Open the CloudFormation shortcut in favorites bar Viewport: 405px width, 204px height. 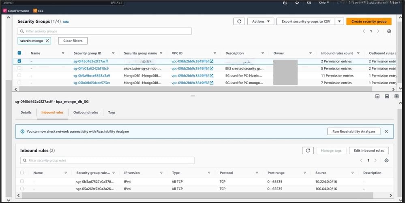point(16,11)
